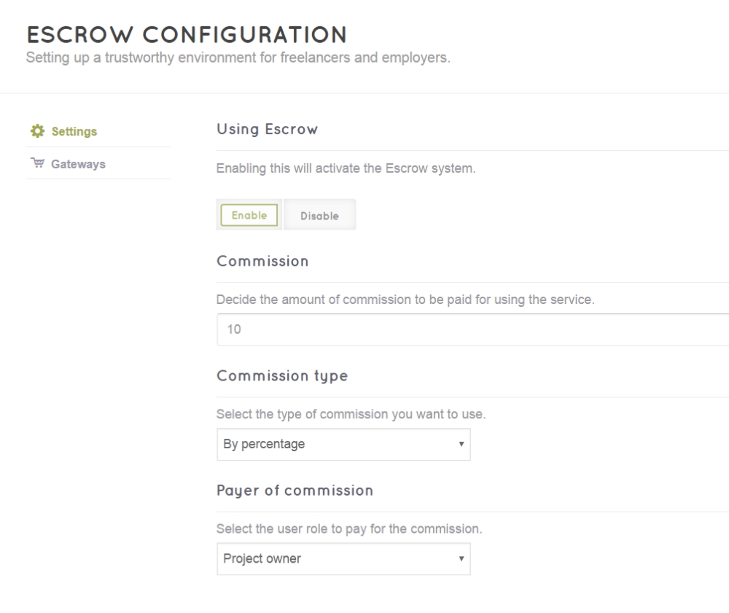729x613 pixels.
Task: Open the 'By percentage' commission type dropdown
Action: (335, 444)
